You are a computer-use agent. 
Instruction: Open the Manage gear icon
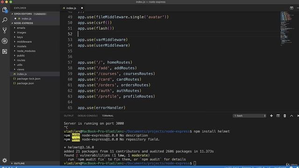(5, 161)
